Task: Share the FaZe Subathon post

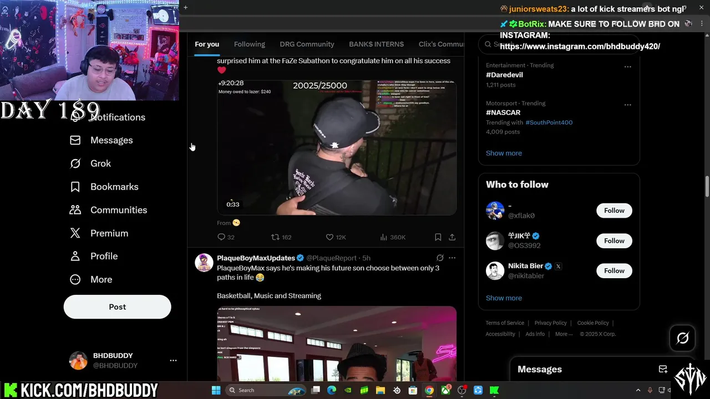Action: pos(452,237)
